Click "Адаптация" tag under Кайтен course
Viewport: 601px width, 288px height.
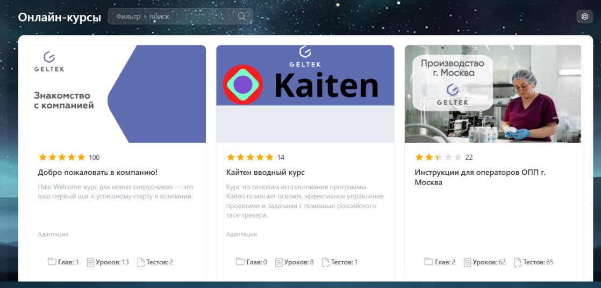(241, 234)
